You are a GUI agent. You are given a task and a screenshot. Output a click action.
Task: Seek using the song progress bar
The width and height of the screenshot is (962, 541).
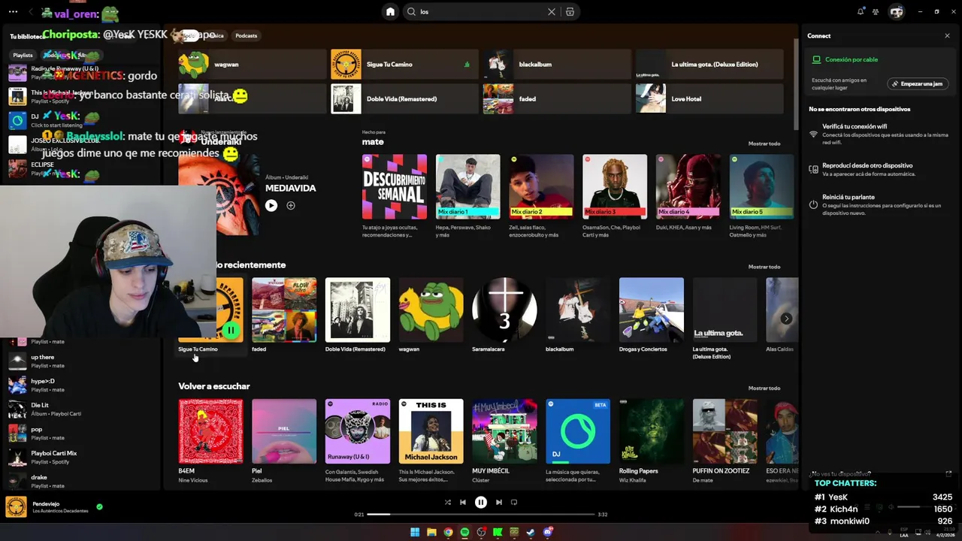[x=481, y=514]
